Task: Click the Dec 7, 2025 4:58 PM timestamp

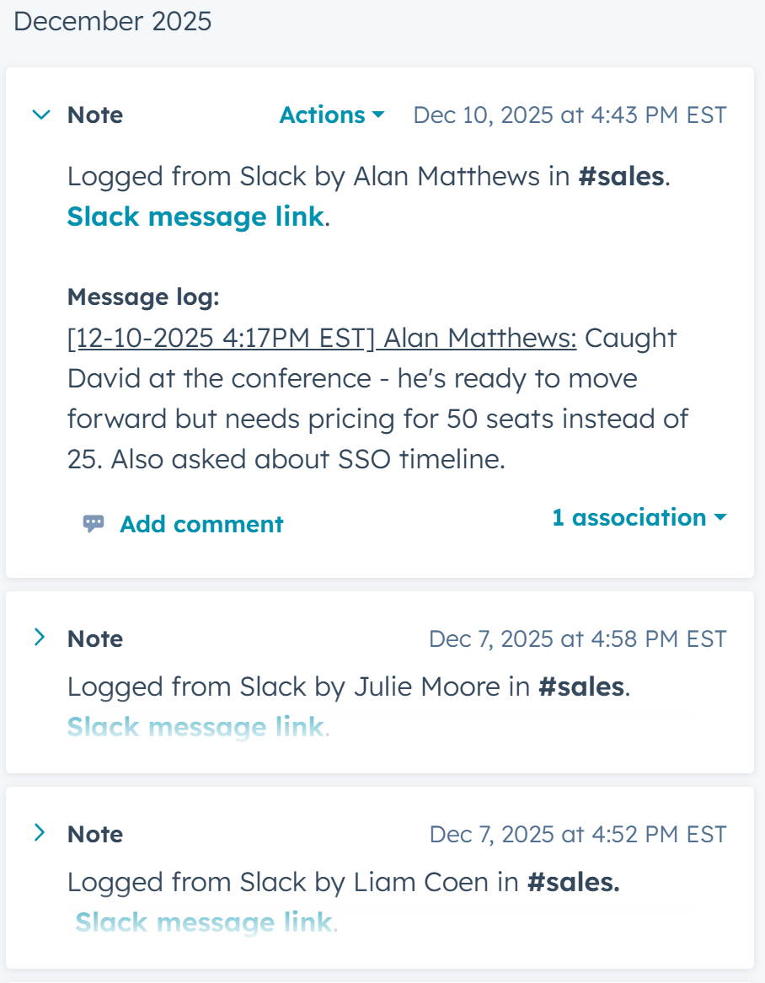Action: [x=577, y=638]
